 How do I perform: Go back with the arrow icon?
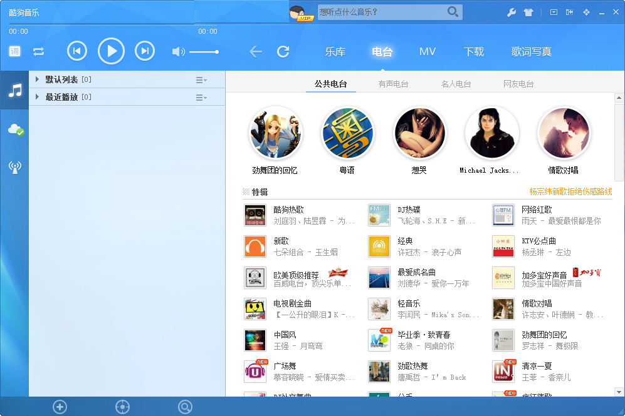click(x=256, y=52)
